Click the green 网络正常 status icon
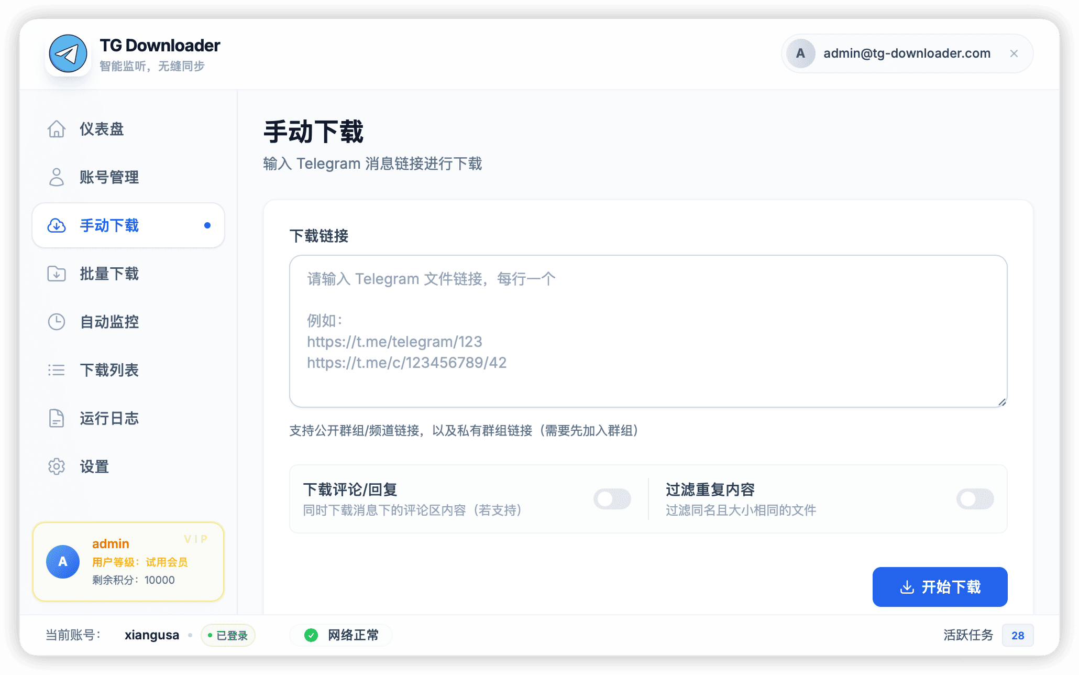 point(312,635)
